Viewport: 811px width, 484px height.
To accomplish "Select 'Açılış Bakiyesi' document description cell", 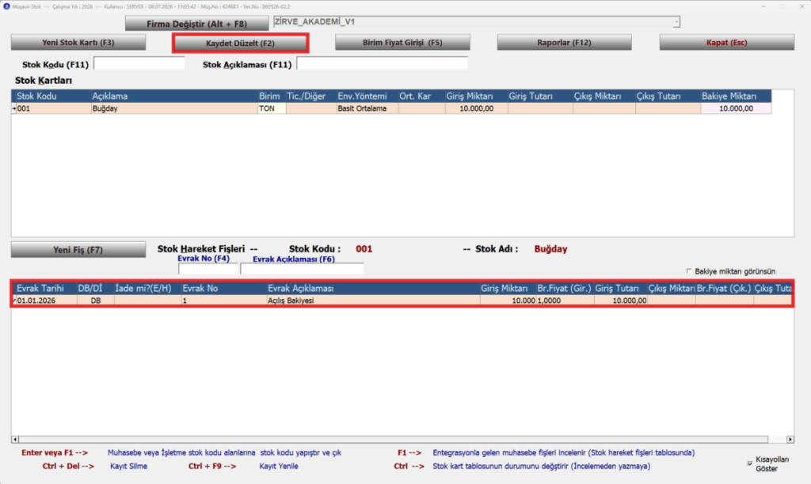I will coord(373,301).
